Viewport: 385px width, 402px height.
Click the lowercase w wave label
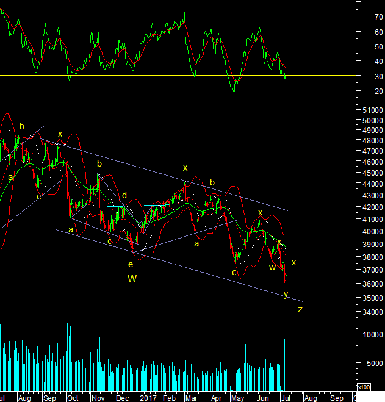pyautogui.click(x=272, y=268)
